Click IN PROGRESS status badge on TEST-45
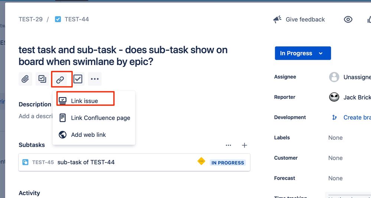 click(x=227, y=162)
